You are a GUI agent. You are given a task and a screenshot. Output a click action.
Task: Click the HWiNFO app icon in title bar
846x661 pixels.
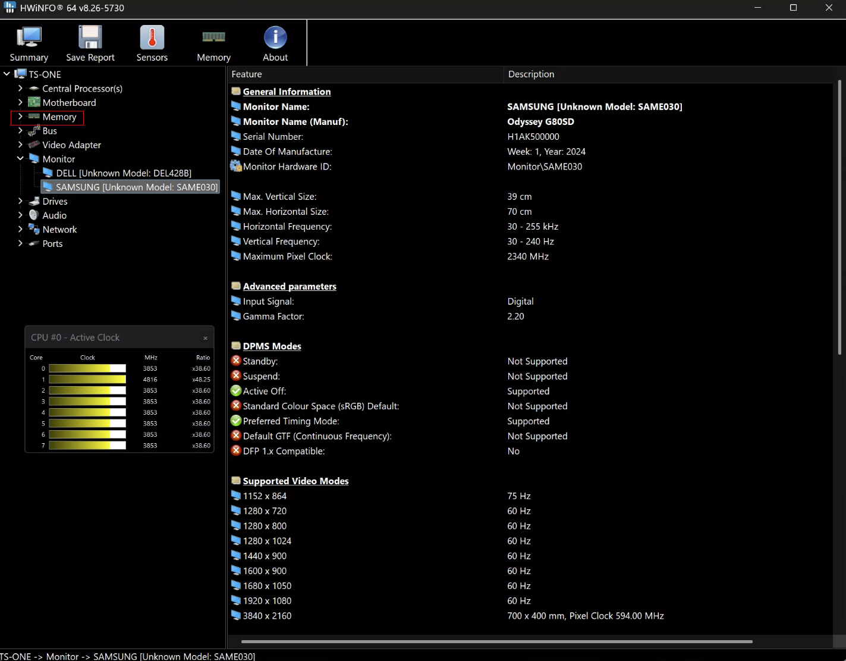[x=10, y=8]
